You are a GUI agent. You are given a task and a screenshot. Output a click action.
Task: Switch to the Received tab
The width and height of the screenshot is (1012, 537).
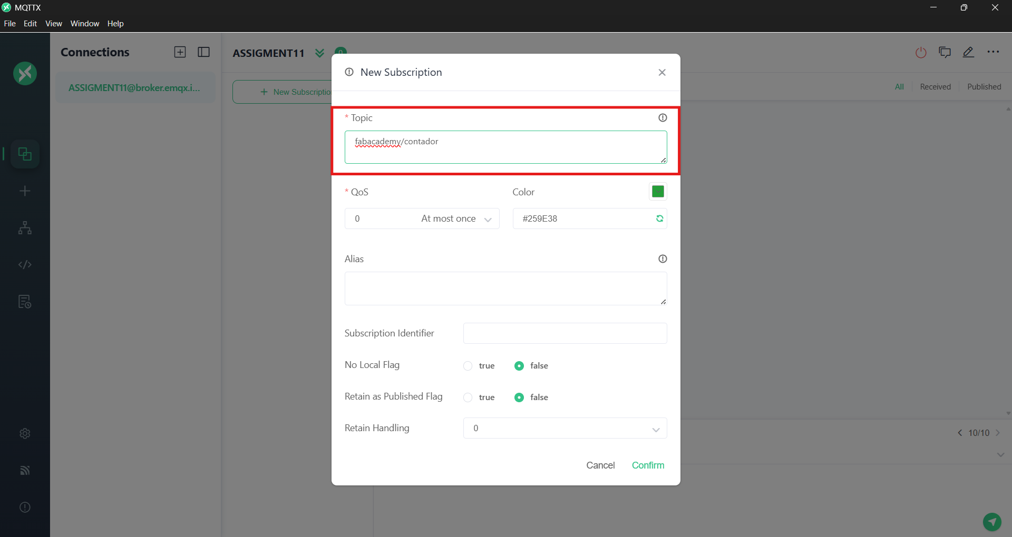coord(935,87)
